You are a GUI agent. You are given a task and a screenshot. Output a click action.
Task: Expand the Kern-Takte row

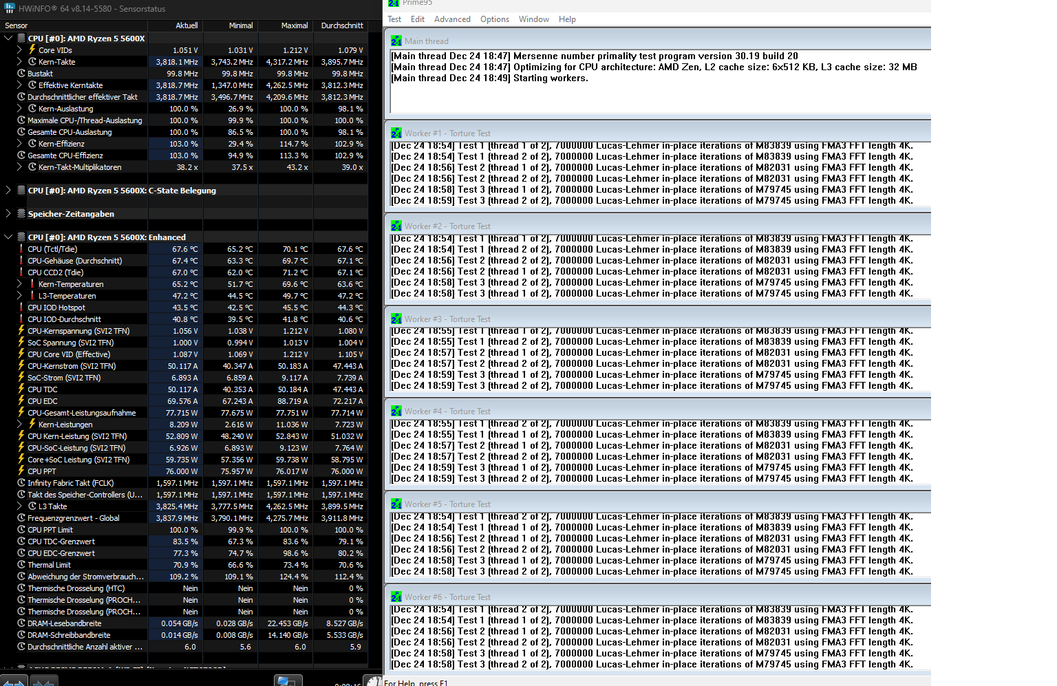tap(19, 62)
